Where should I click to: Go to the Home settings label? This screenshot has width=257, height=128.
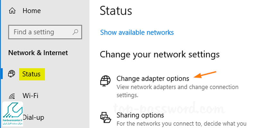[x=31, y=11]
